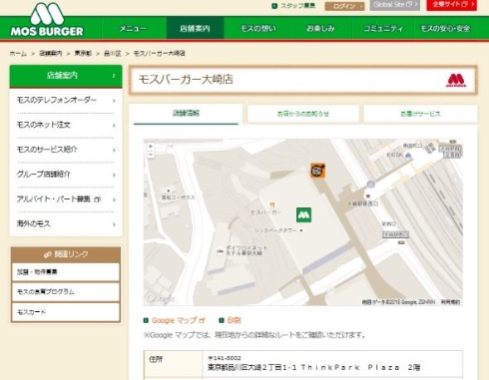
Task: Click the store address text
Action: tap(313, 367)
